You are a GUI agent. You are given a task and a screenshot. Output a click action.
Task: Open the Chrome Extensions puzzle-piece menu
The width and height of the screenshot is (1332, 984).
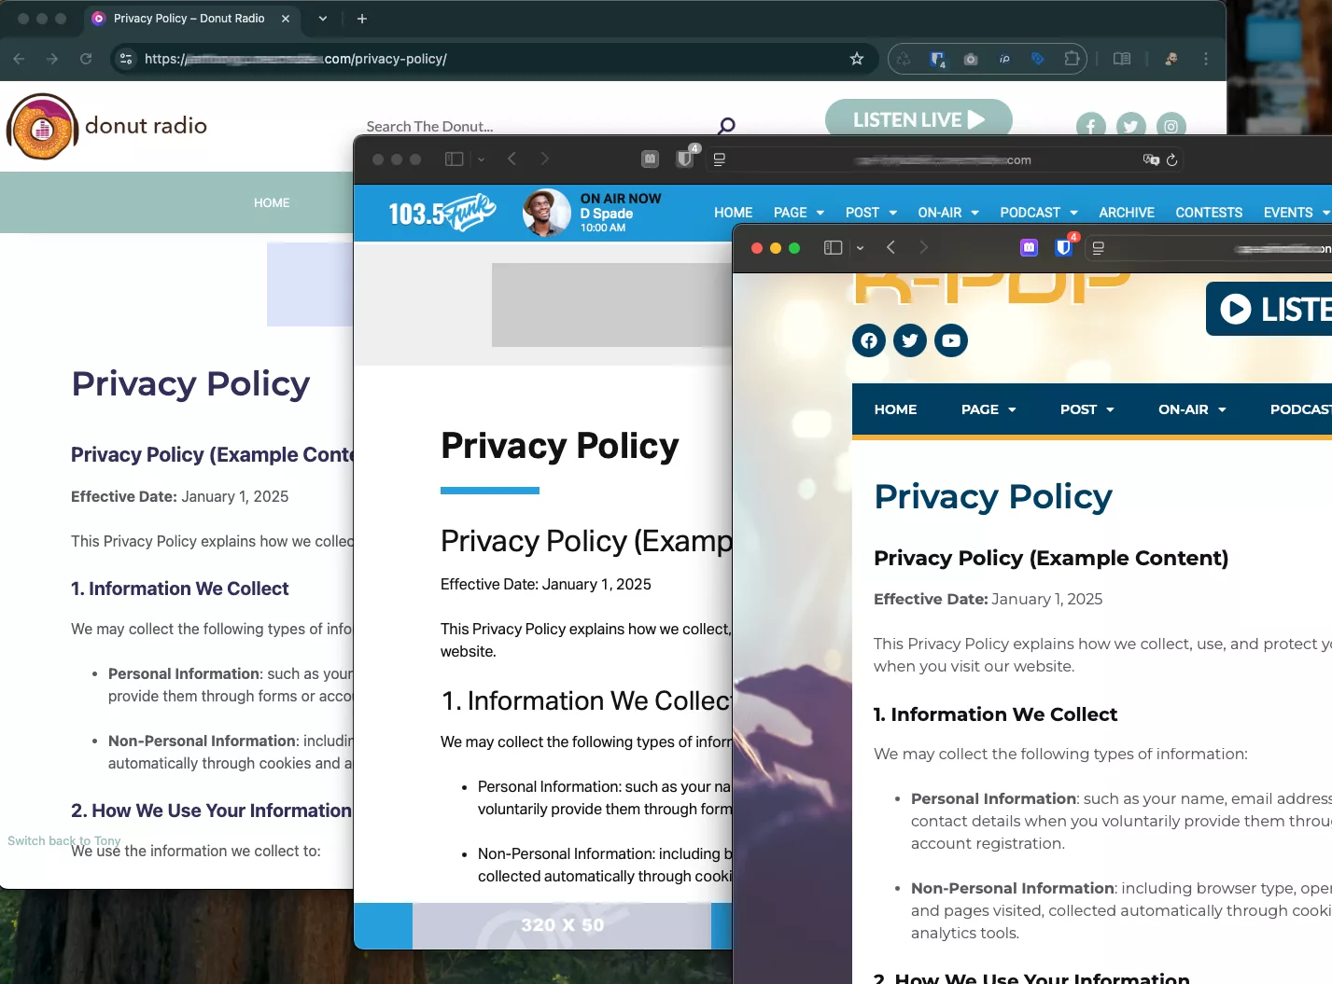pyautogui.click(x=1072, y=59)
